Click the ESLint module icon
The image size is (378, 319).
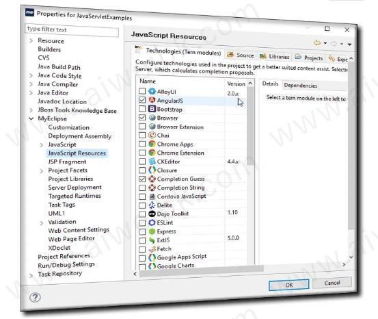(x=152, y=222)
